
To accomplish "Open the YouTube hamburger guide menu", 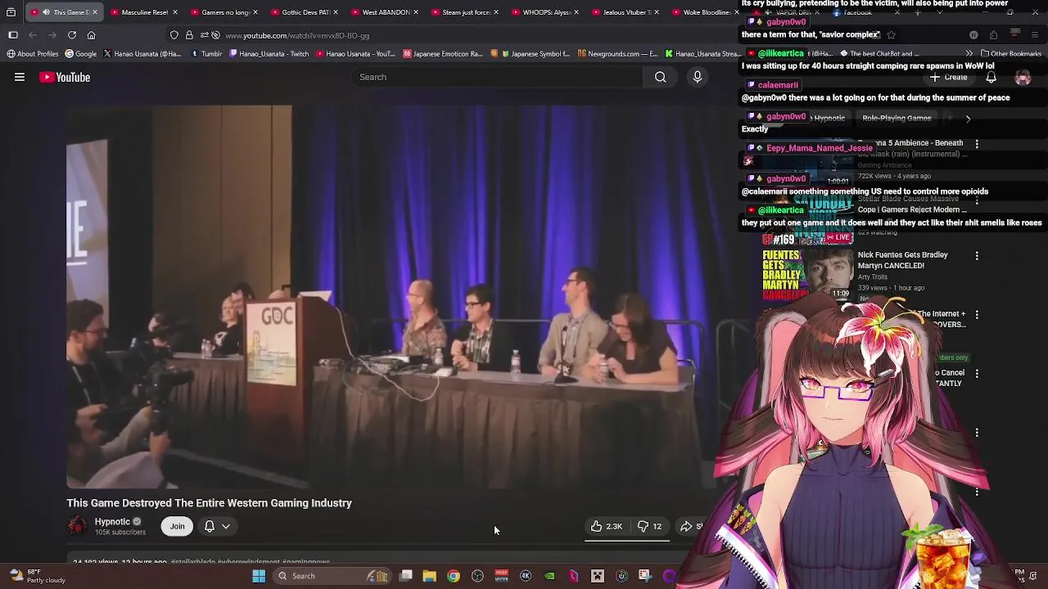I will (x=20, y=77).
